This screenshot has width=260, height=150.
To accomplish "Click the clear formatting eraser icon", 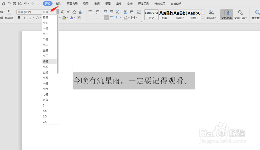I will point(74,12).
